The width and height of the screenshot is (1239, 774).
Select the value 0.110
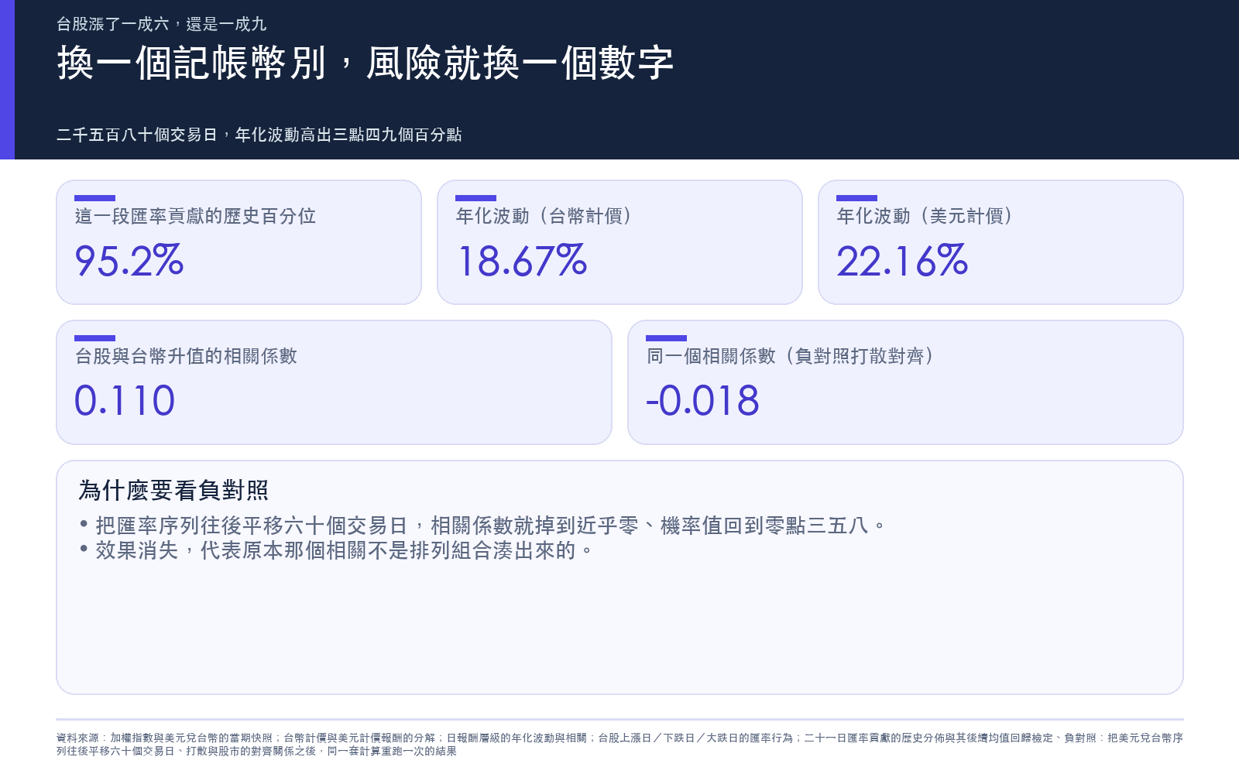point(125,401)
